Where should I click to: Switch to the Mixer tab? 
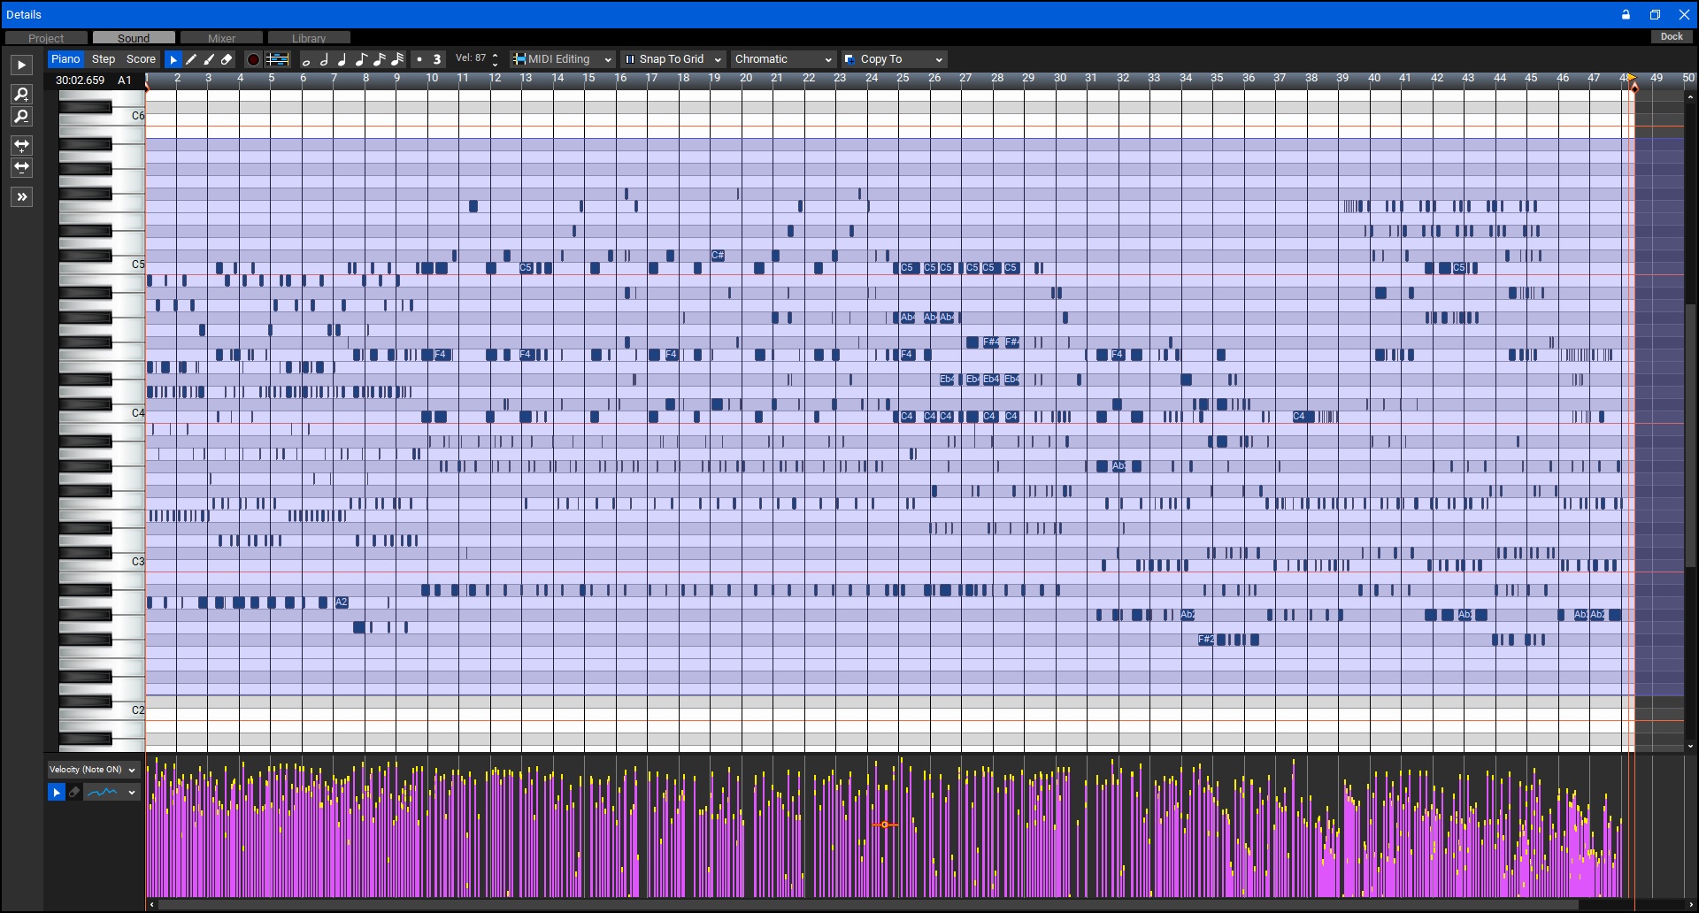221,38
